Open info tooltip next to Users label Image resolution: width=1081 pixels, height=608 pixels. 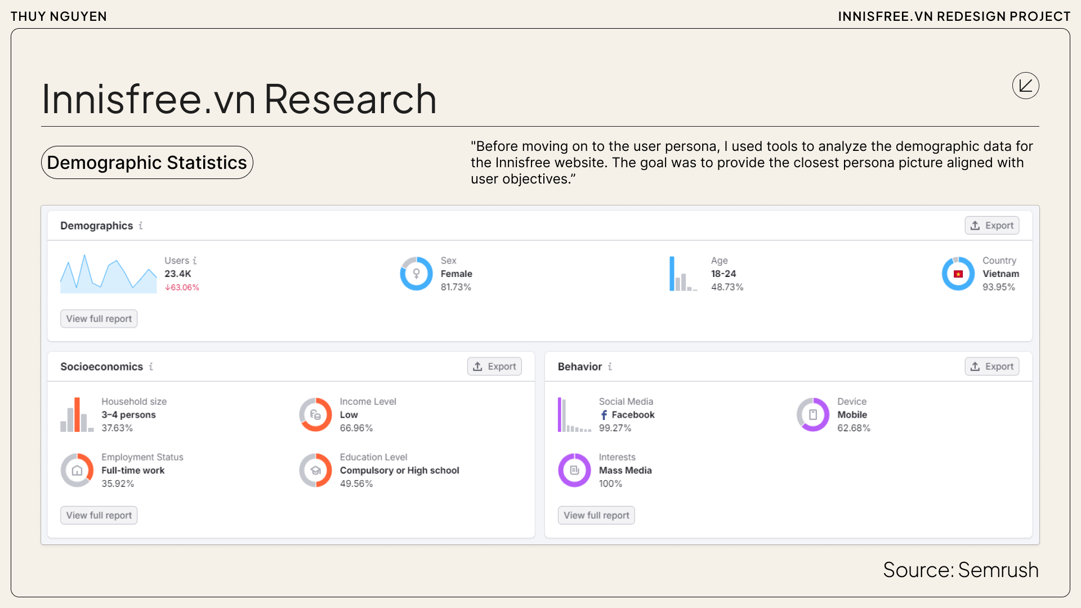(x=195, y=260)
